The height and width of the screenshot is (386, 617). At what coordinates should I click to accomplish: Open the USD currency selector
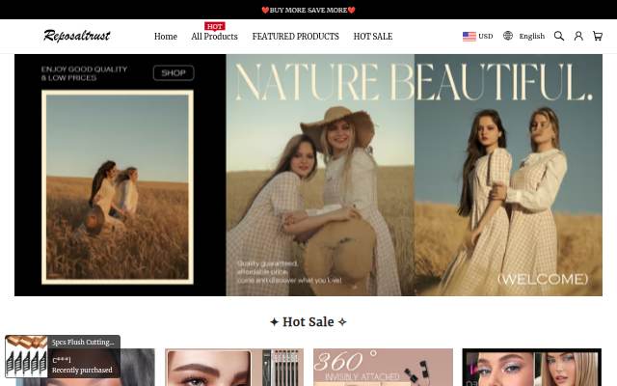(x=486, y=37)
